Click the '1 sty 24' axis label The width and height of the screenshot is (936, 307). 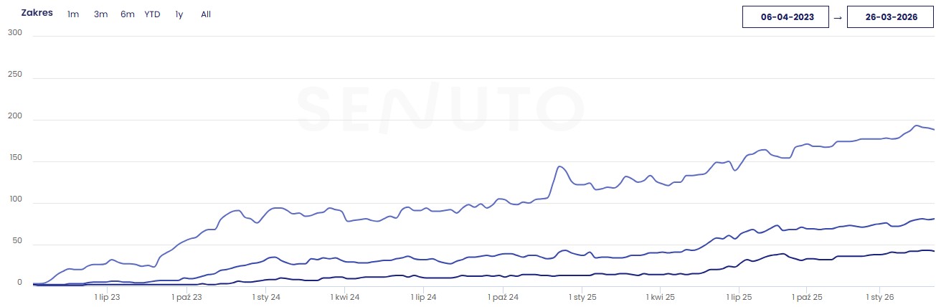(266, 296)
